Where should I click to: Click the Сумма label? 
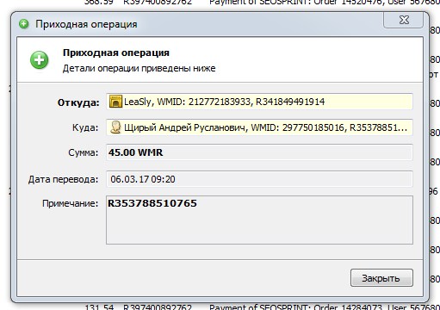point(84,152)
